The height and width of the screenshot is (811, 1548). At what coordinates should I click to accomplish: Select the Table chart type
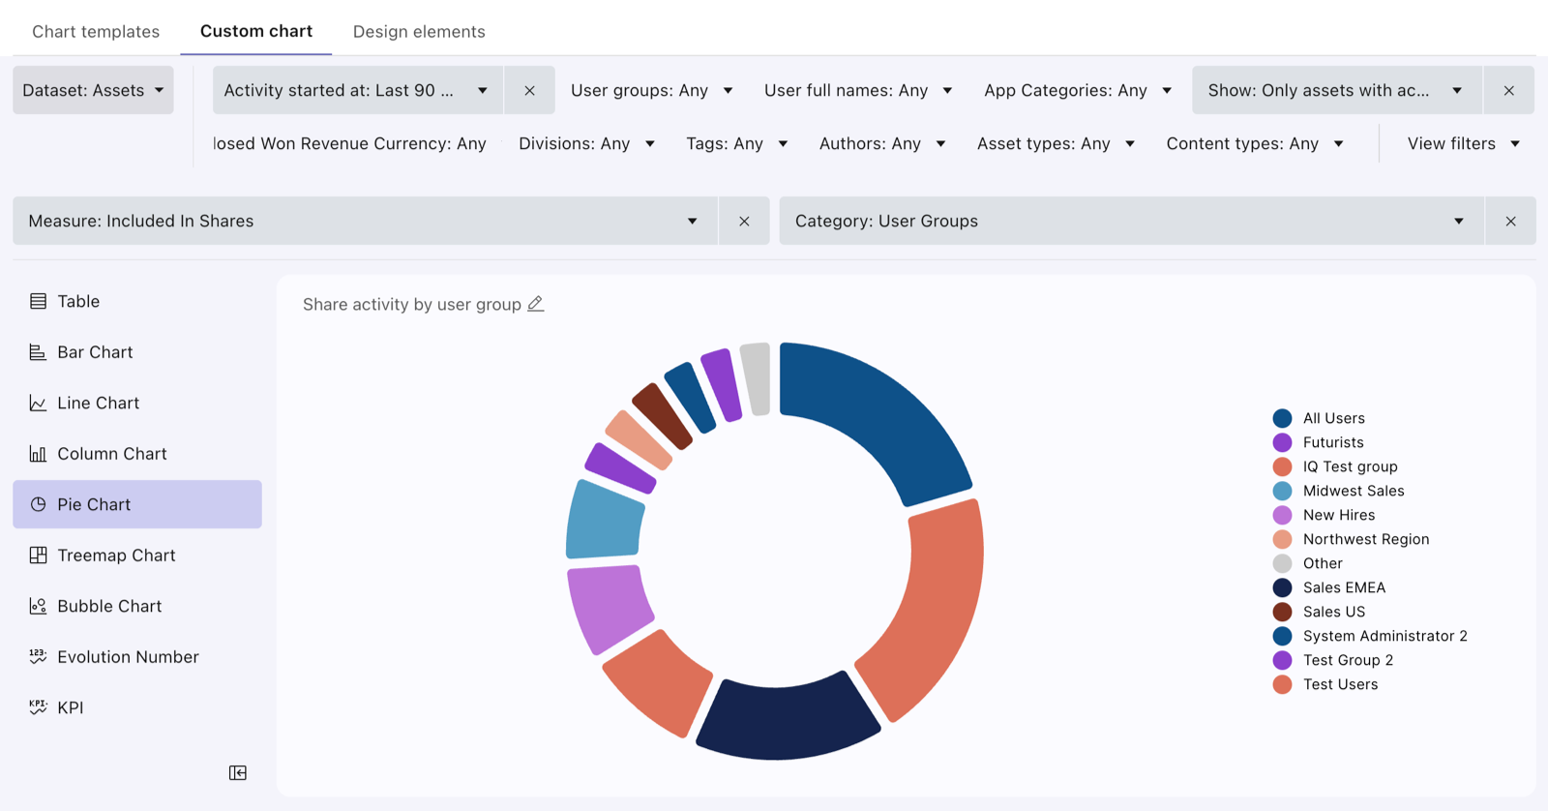(x=137, y=301)
